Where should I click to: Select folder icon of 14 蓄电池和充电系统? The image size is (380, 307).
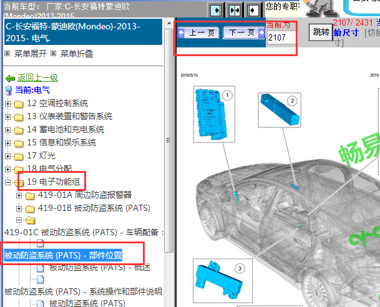(x=19, y=130)
